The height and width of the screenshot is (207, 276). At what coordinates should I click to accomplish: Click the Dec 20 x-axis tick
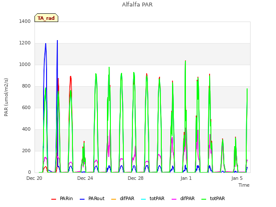coord(34,178)
